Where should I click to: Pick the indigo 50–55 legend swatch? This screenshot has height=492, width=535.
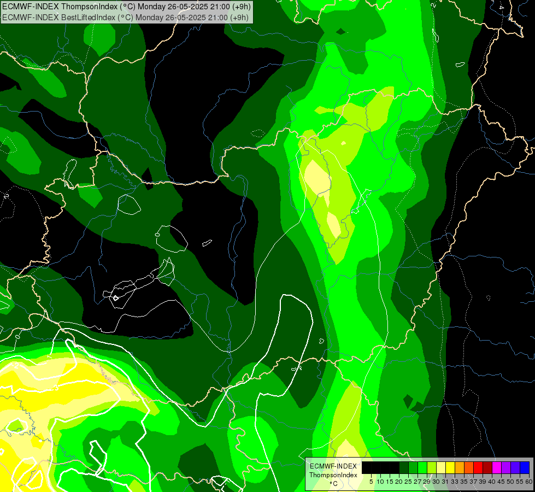(515, 467)
